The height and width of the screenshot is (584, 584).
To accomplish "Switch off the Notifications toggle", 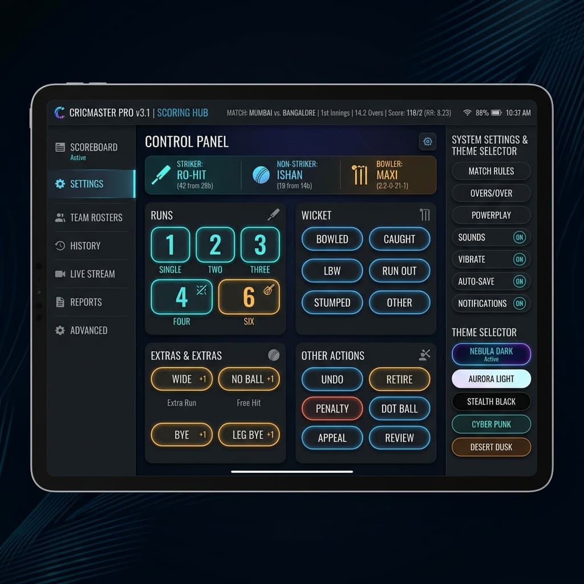I will 519,303.
